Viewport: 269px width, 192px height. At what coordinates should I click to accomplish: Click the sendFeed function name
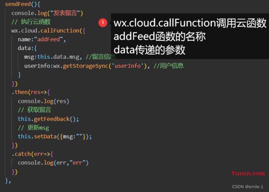pyautogui.click(x=18, y=4)
